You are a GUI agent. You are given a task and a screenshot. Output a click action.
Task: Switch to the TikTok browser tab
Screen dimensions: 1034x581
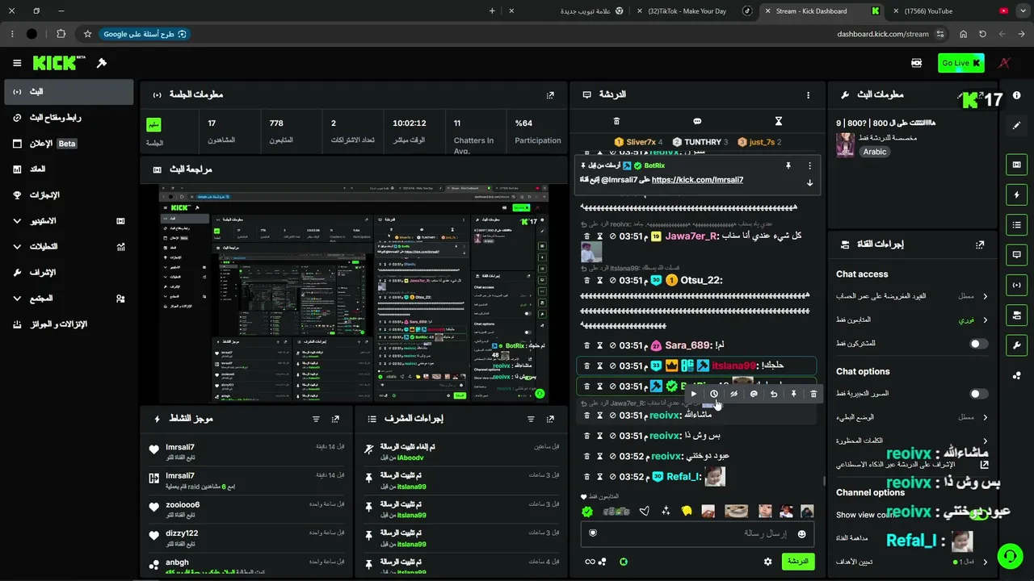(x=696, y=11)
